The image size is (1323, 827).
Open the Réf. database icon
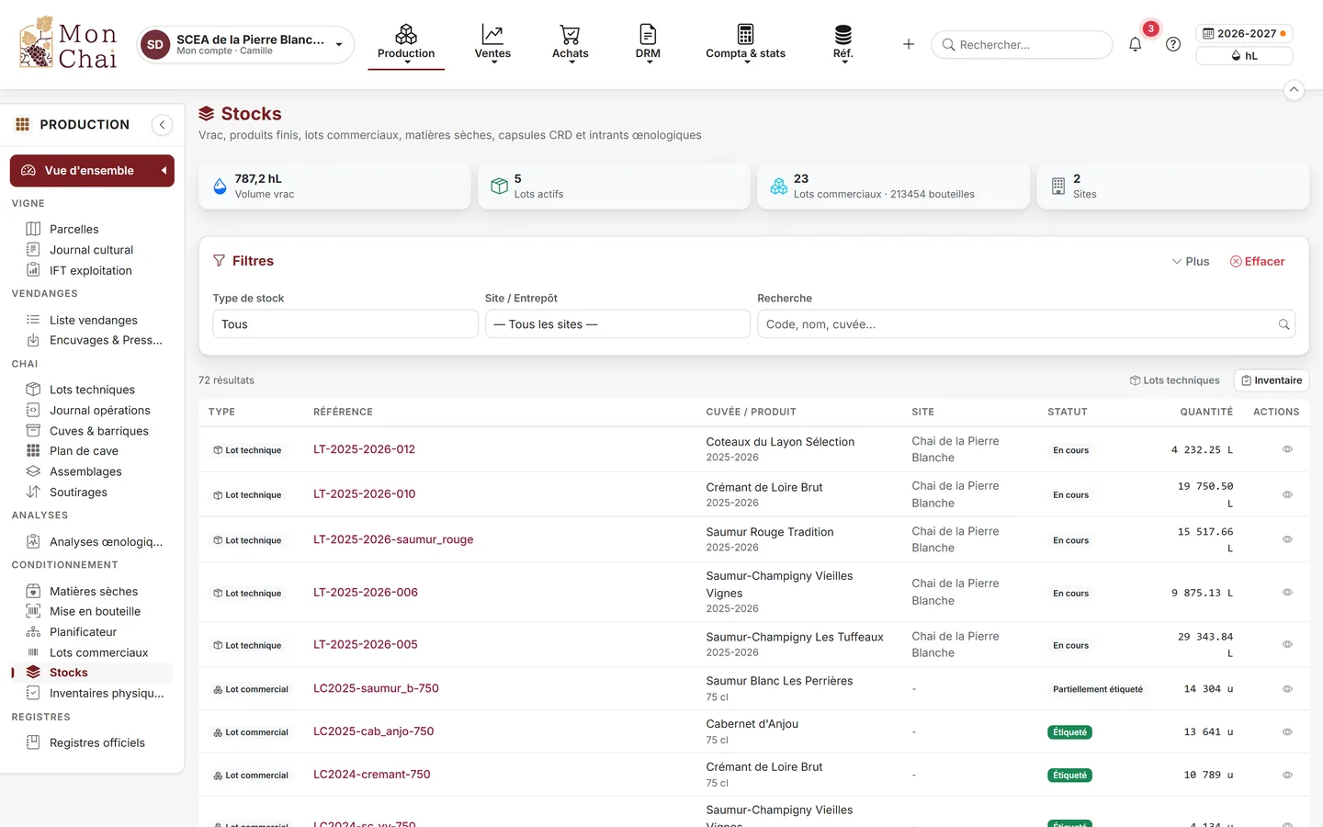[x=843, y=35]
